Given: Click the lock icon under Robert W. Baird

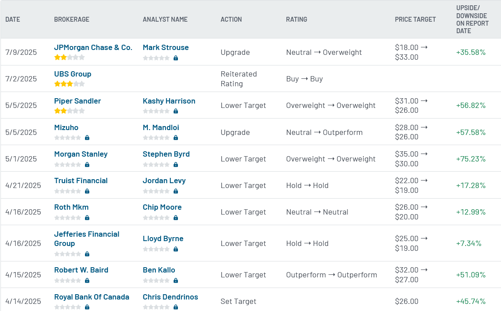Looking at the screenshot, I should tap(87, 280).
